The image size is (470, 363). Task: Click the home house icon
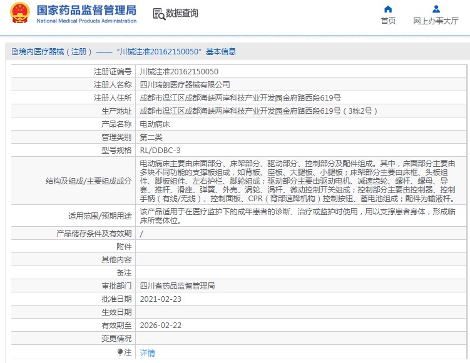click(388, 9)
